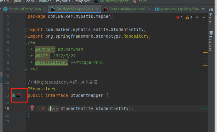Toggle import fold marker on line 4
This screenshot has width=217, height=132.
26,36
